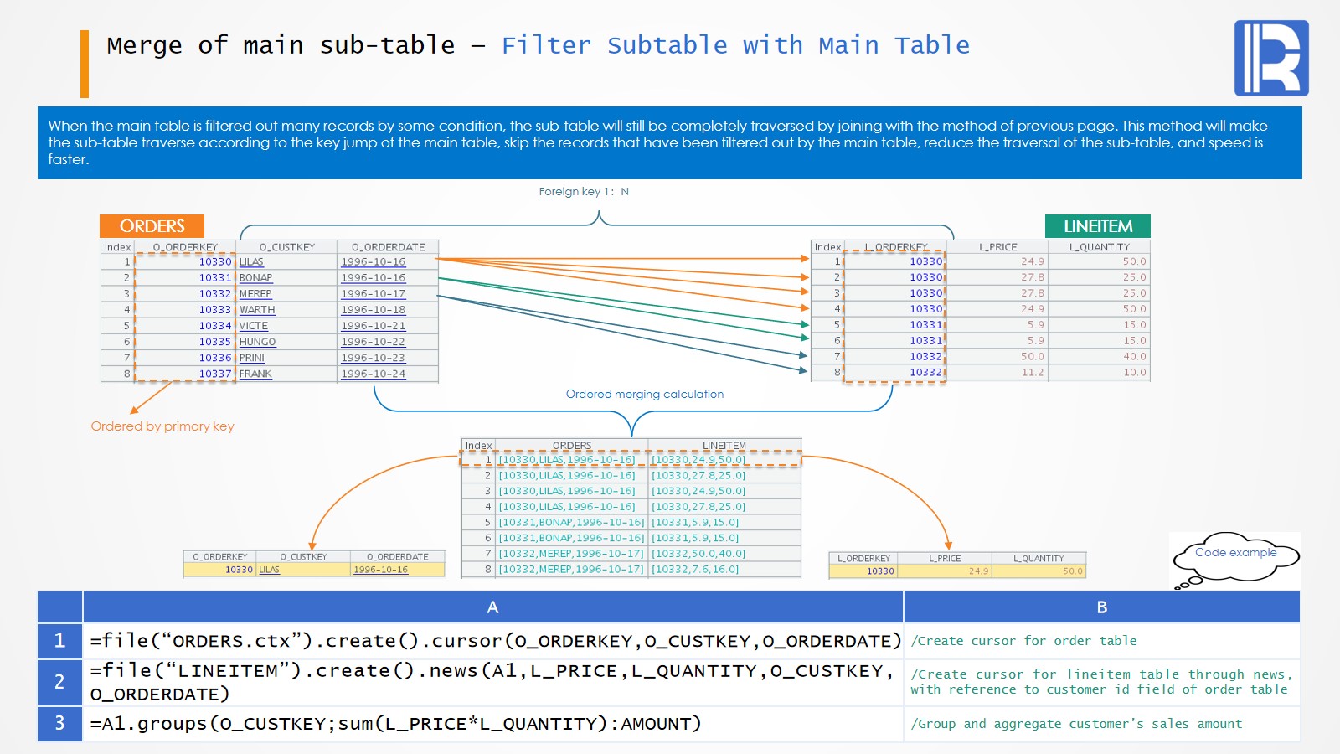The width and height of the screenshot is (1340, 754).
Task: Click the 1996-10-24 order date link
Action: (373, 374)
